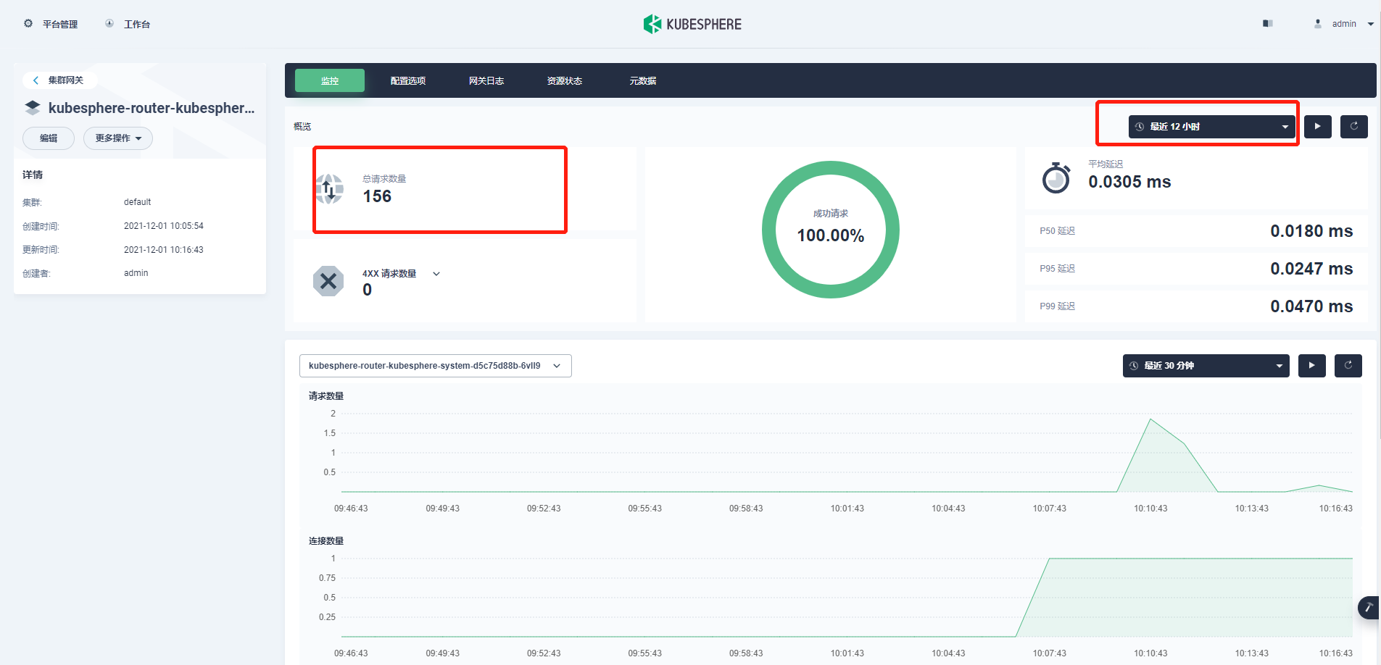
Task: Click the 创建者 value admin
Action: point(136,273)
